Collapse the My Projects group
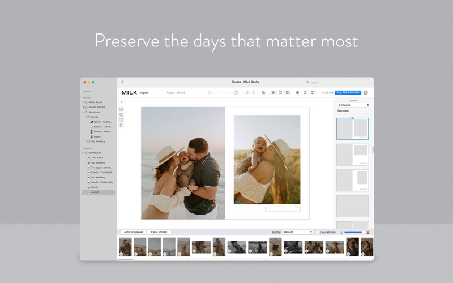This screenshot has height=283, width=453. [83, 153]
